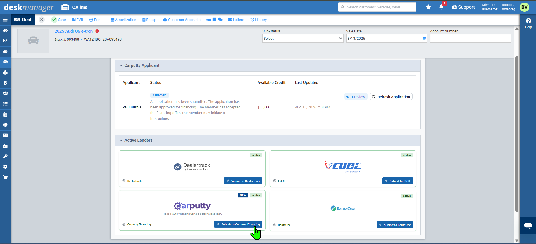Open the settings gear sidebar icon
Screen dimensions: 536x244
click(x=5, y=167)
